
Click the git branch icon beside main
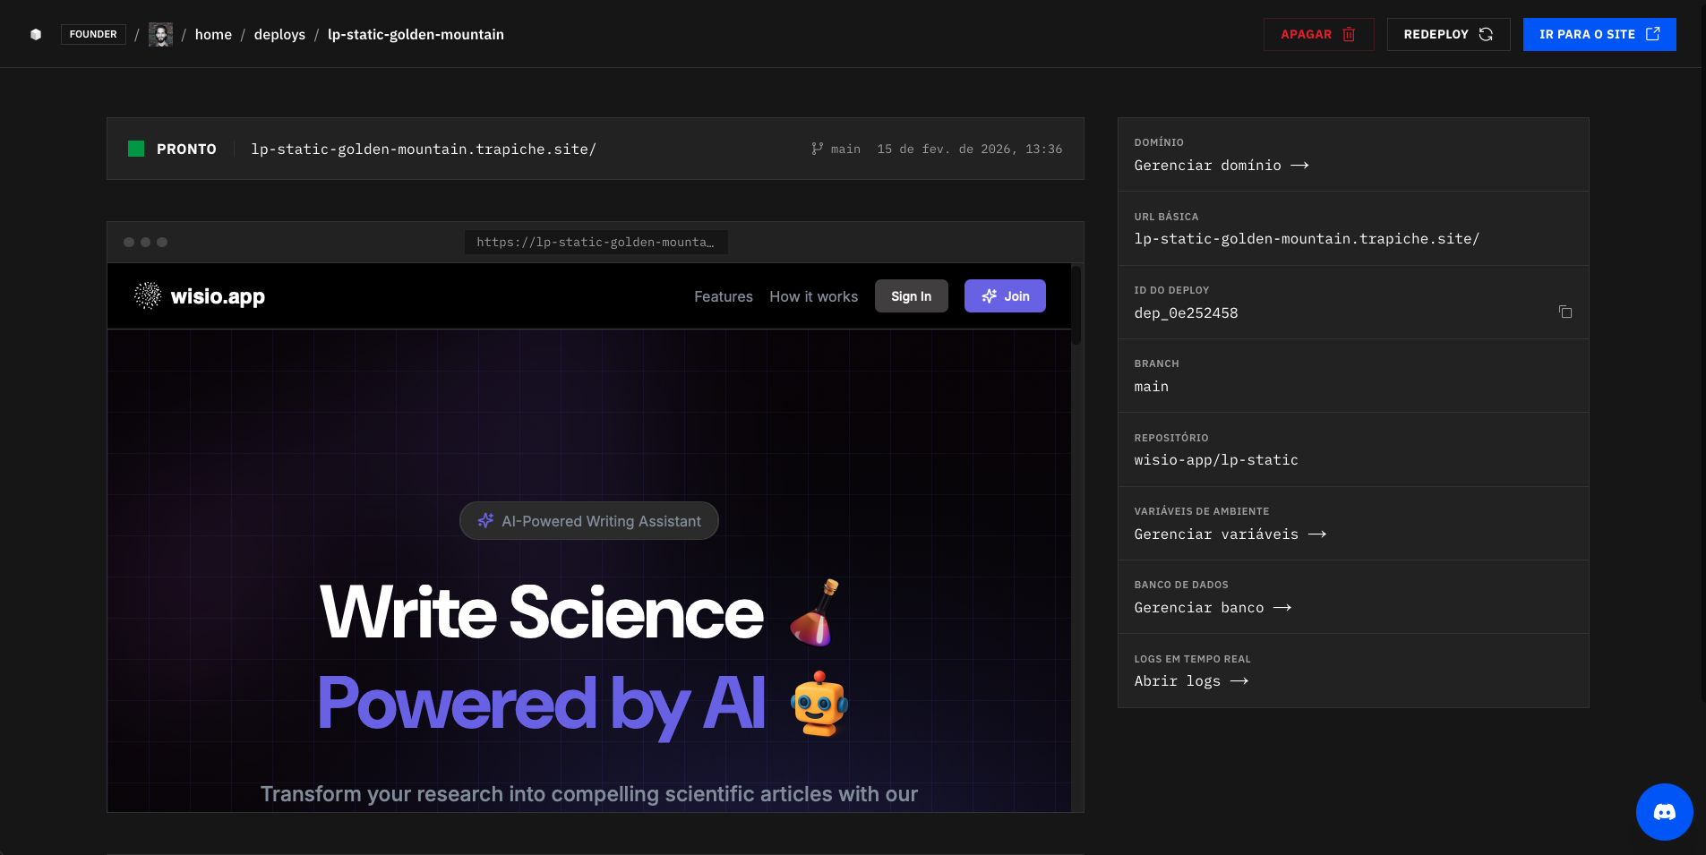[x=817, y=149]
